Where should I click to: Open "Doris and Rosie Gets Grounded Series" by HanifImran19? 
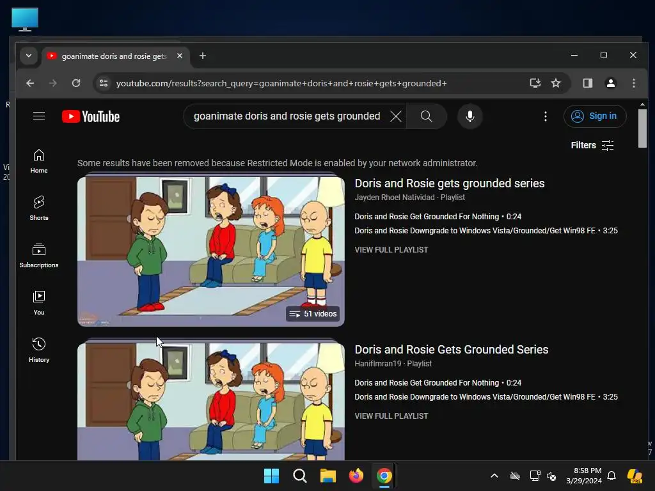tap(451, 350)
